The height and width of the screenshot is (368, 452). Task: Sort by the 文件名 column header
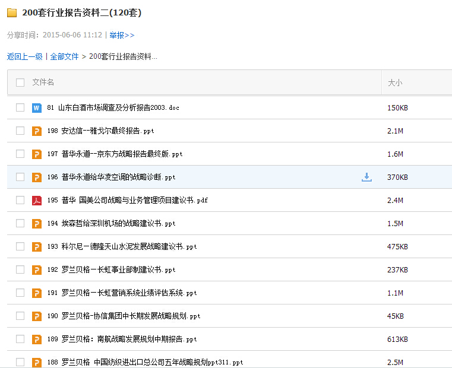click(x=43, y=83)
